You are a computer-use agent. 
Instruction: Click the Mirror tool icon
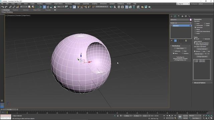(x=111, y=7)
